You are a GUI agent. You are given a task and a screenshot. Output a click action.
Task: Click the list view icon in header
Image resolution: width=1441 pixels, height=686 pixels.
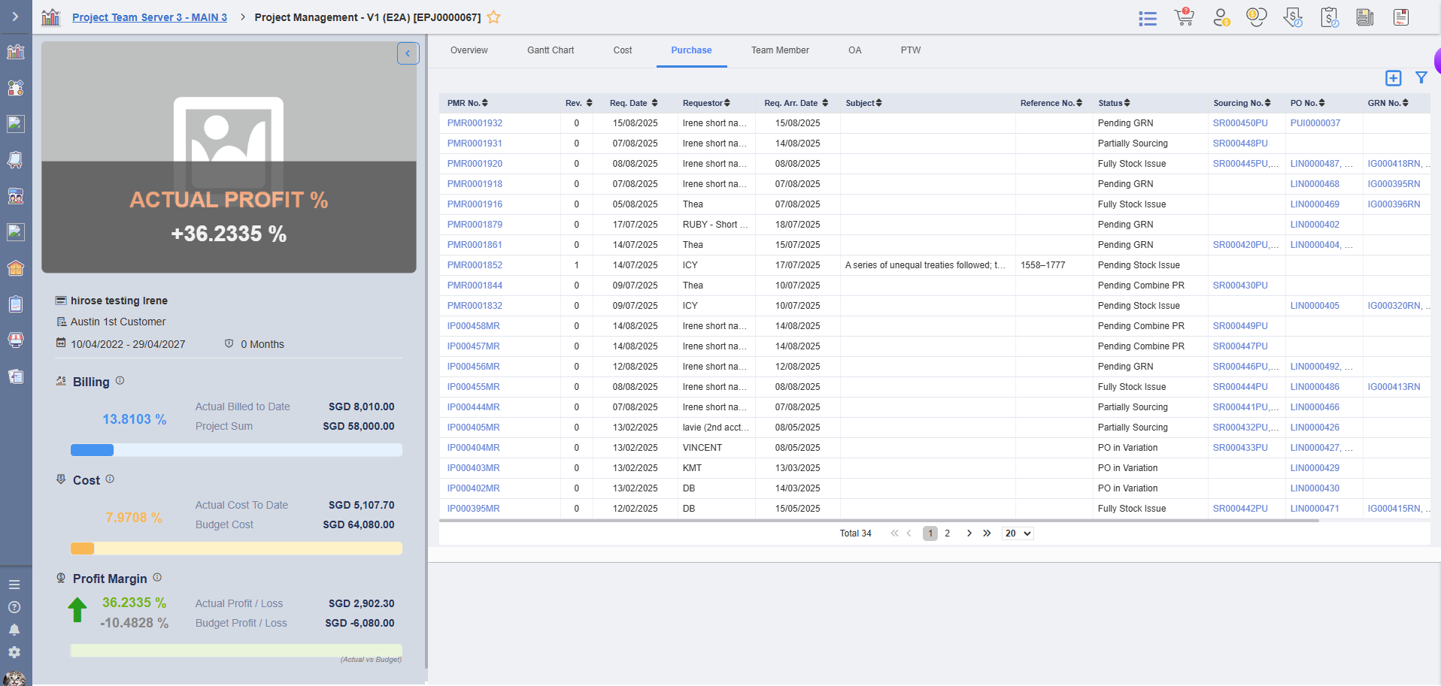pyautogui.click(x=1148, y=18)
